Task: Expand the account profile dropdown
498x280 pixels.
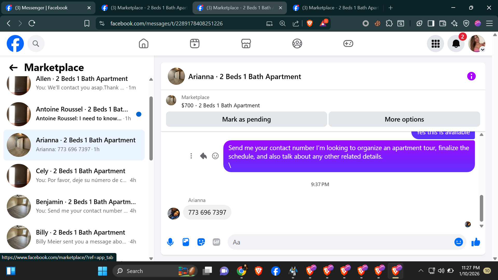Action: tap(482, 50)
